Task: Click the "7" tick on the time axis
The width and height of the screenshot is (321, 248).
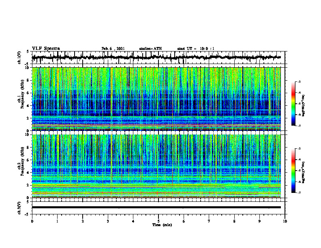Action: click(x=209, y=221)
